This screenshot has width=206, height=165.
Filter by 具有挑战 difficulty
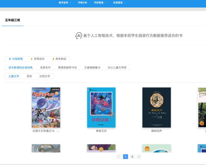pos(59,59)
